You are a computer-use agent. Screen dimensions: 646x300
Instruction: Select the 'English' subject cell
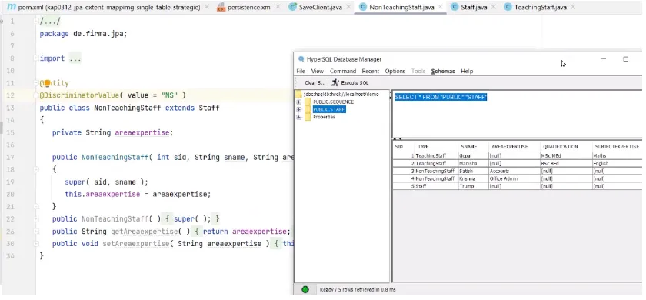point(617,164)
